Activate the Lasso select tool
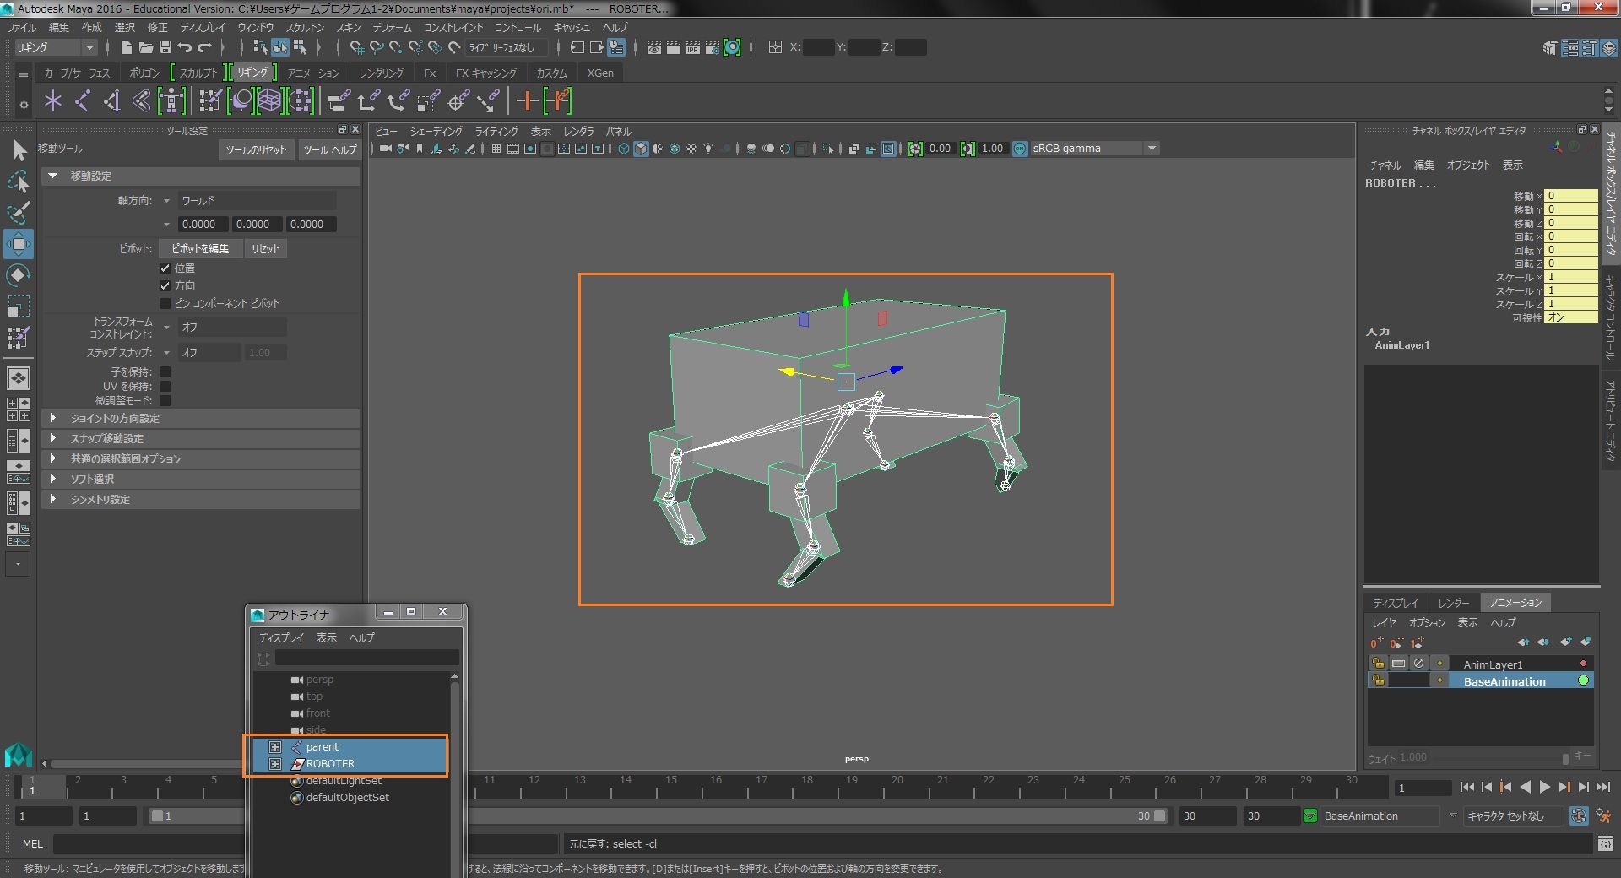The image size is (1621, 878). 19,182
